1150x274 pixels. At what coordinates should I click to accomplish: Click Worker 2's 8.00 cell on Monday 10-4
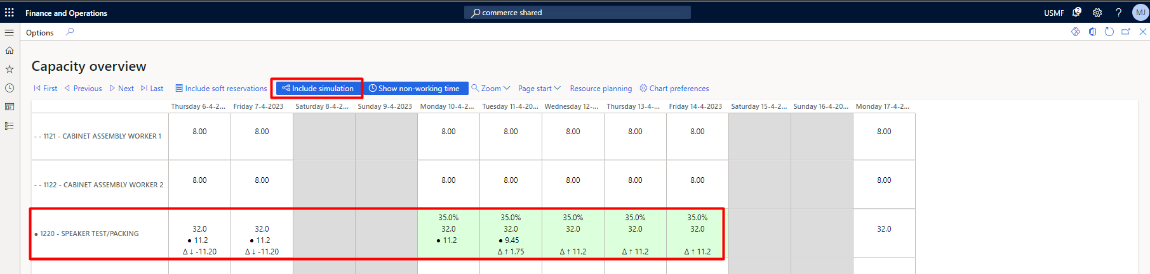click(x=448, y=185)
